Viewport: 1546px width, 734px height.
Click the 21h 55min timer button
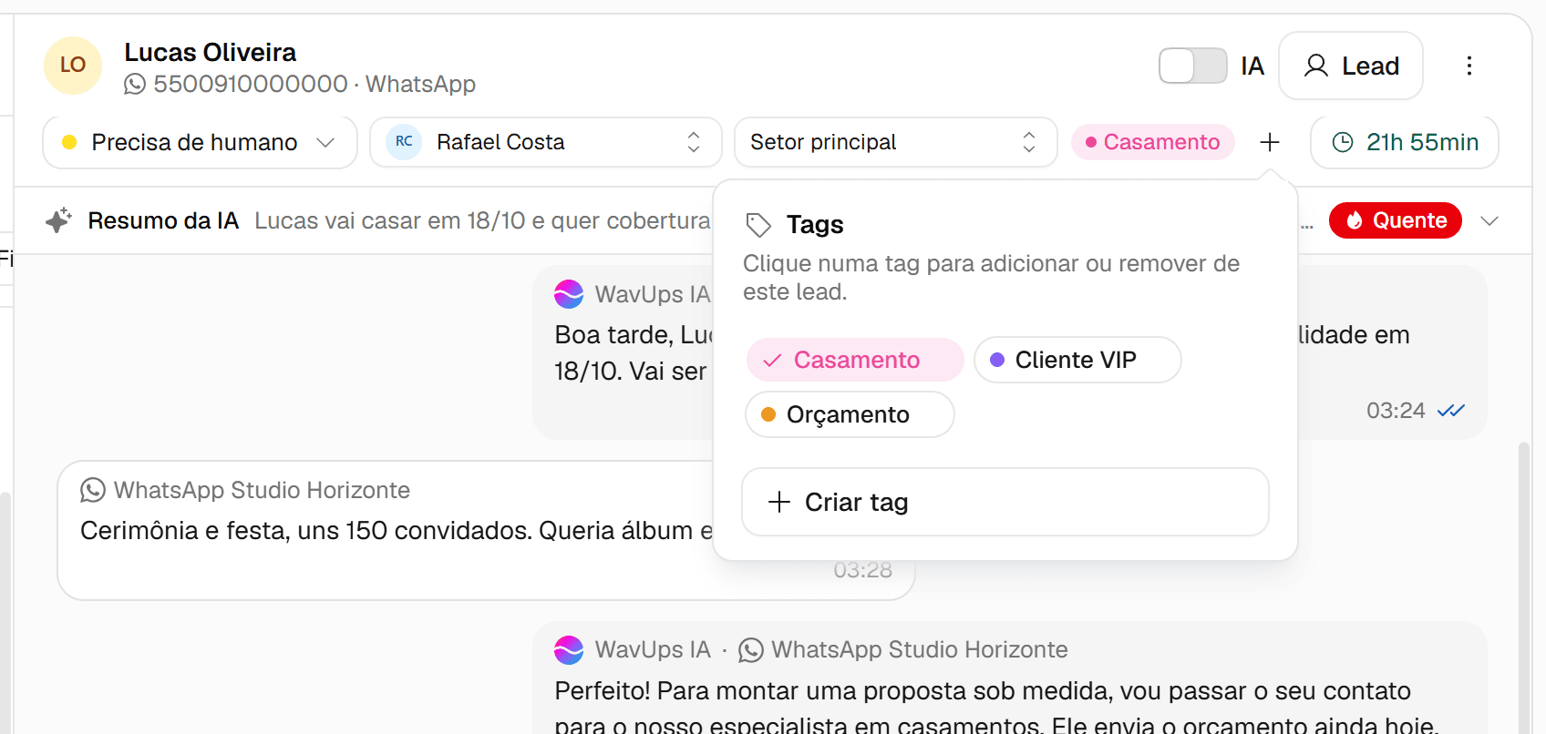tap(1405, 142)
